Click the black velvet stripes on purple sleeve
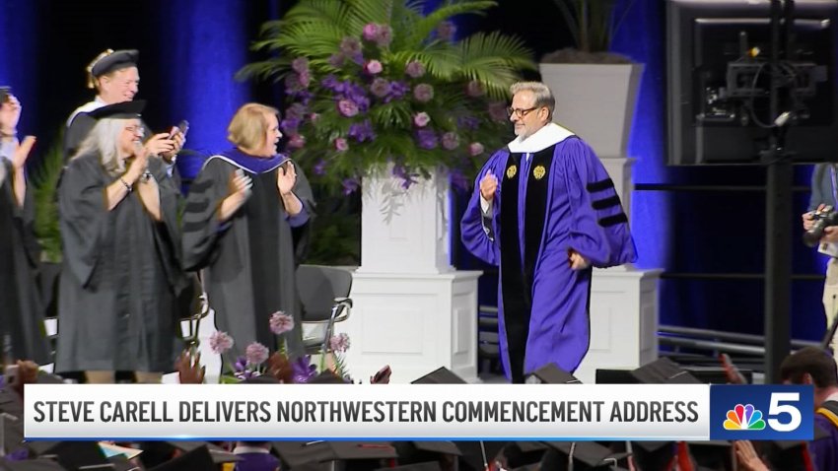 [x=605, y=202]
